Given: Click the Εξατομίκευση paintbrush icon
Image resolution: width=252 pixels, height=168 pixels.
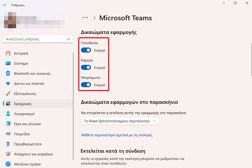Looking at the screenshot, I should tap(8, 93).
